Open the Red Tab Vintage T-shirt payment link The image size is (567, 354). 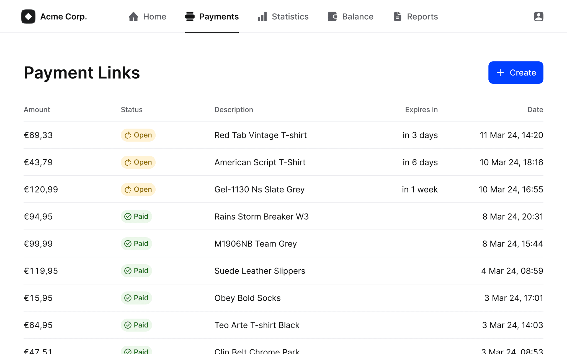point(261,135)
